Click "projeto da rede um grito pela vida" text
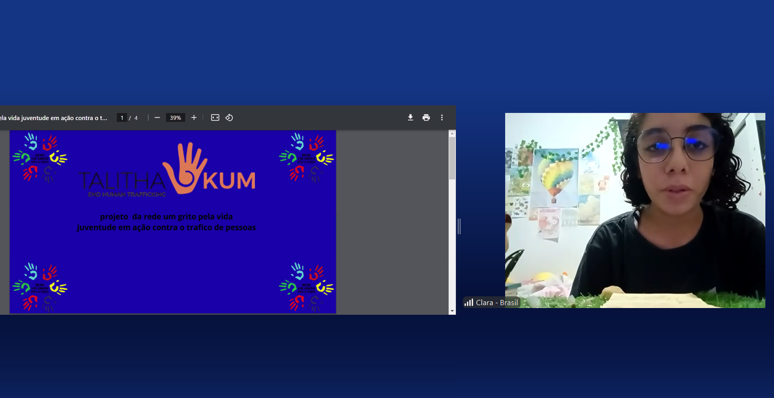This screenshot has width=774, height=398. [x=166, y=217]
